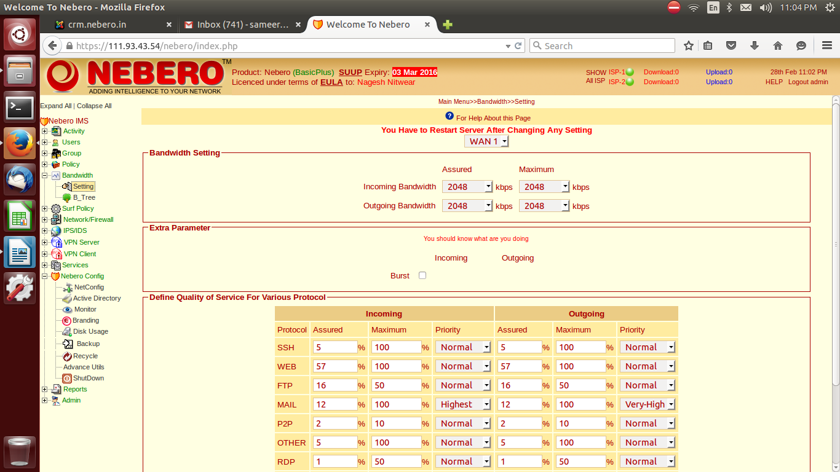Image resolution: width=840 pixels, height=472 pixels.
Task: Open Advance Utils in tree
Action: (84, 367)
